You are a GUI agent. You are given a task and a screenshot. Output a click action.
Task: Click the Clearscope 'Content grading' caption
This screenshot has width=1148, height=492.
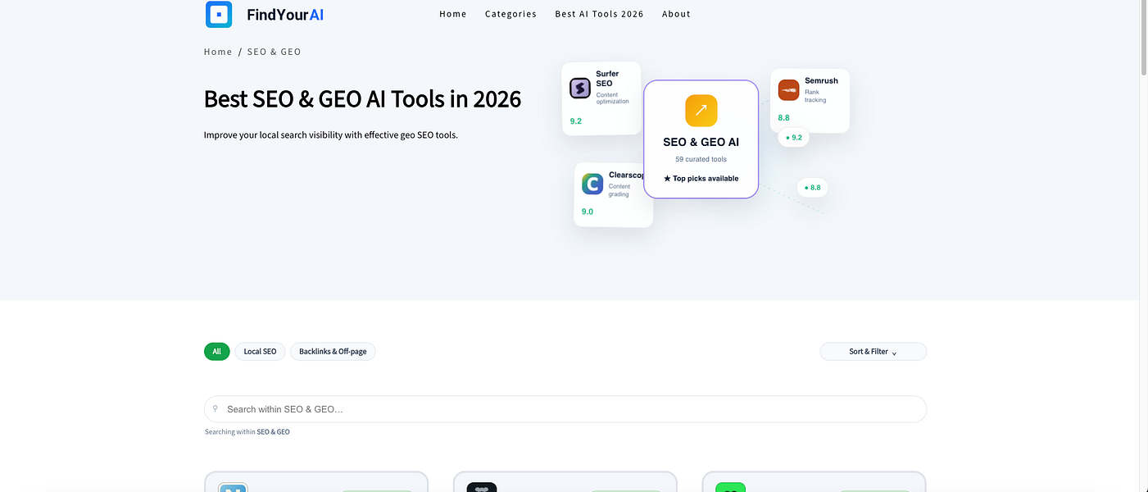(x=619, y=189)
